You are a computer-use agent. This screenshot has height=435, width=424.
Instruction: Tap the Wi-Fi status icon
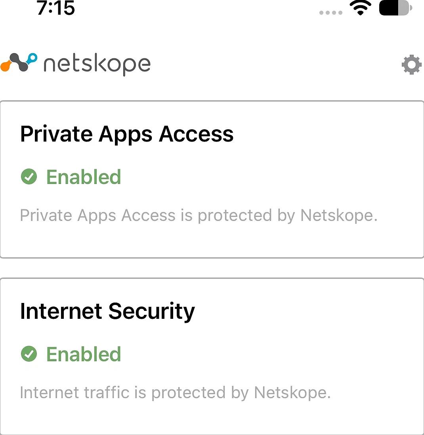360,8
